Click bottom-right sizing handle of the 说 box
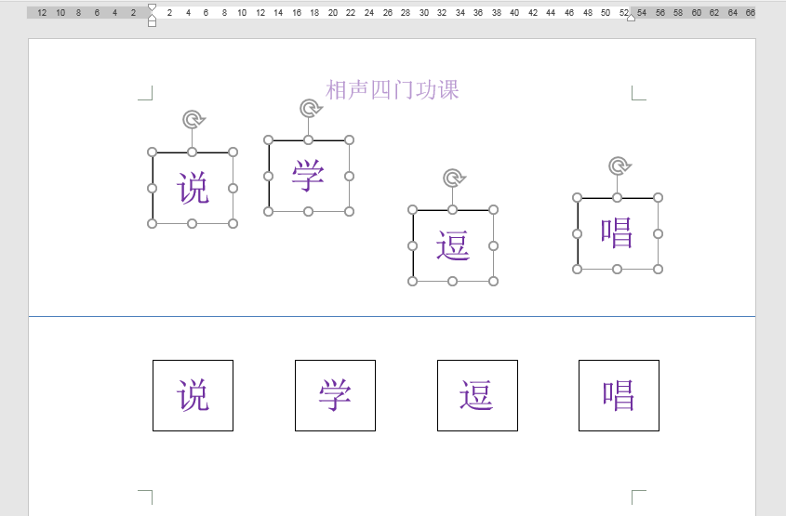Screen dimensions: 786x516 (x=233, y=223)
